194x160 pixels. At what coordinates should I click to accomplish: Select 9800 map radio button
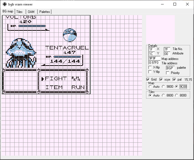pyautogui.click(x=163, y=87)
